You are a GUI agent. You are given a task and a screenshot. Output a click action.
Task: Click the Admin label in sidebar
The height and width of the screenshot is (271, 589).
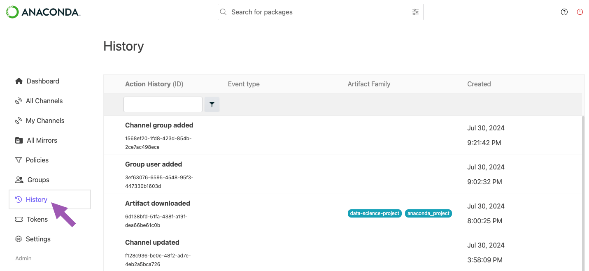click(x=23, y=258)
